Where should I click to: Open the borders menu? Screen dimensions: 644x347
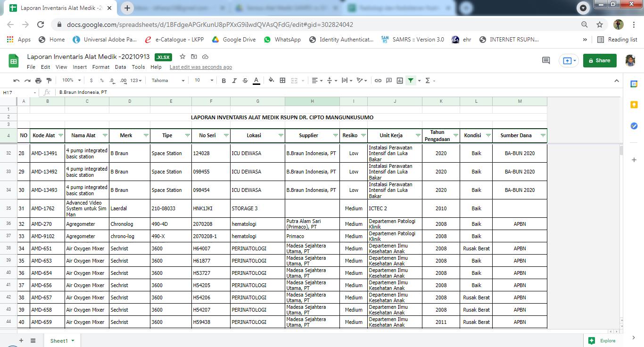(282, 81)
